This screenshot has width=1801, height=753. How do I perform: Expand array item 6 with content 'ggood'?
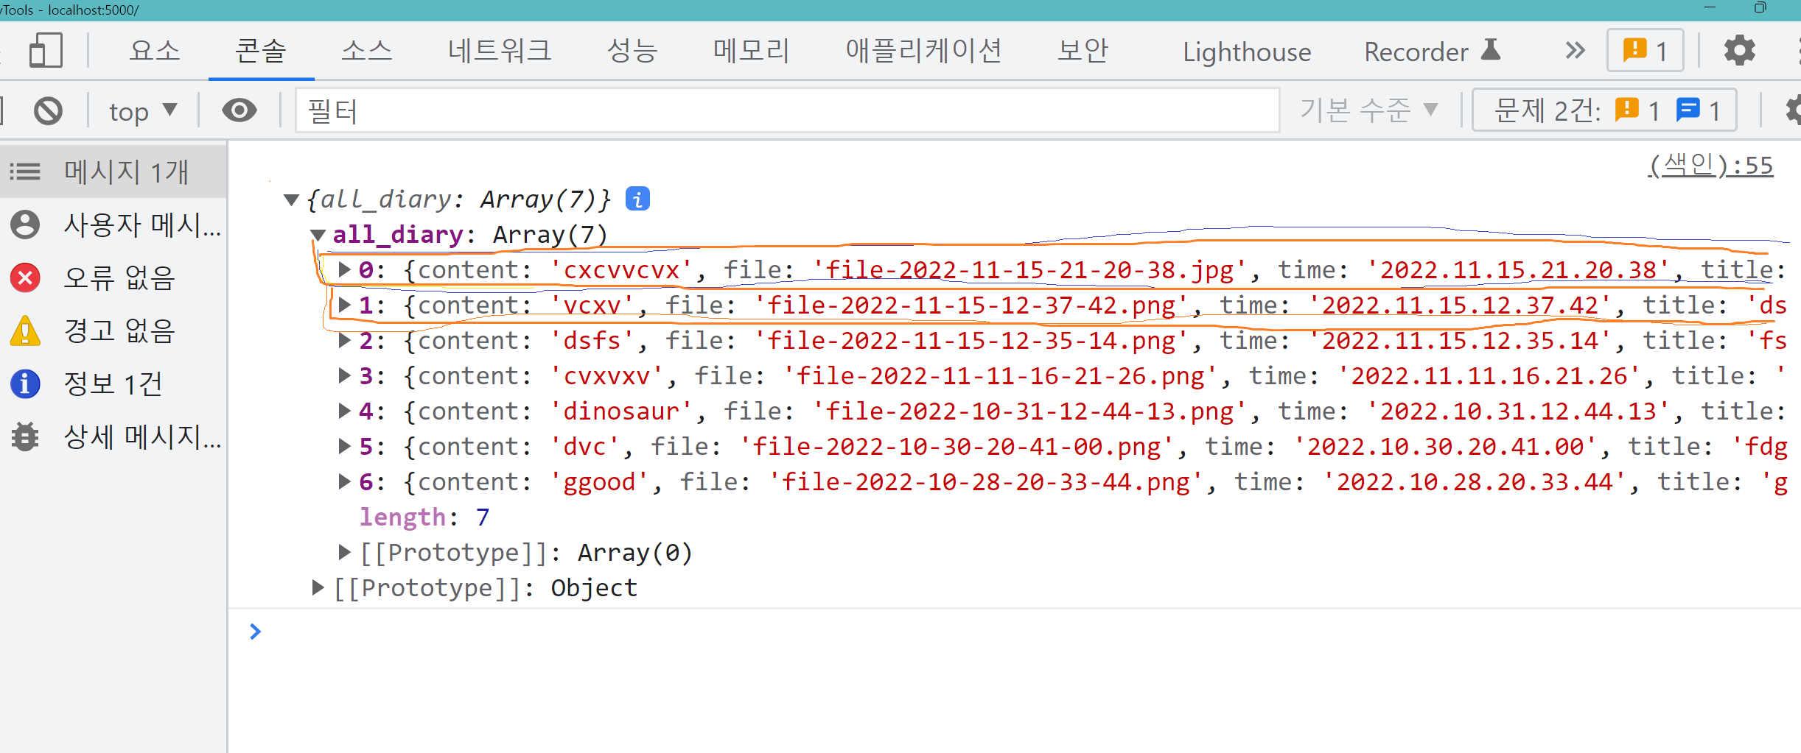[x=344, y=481]
